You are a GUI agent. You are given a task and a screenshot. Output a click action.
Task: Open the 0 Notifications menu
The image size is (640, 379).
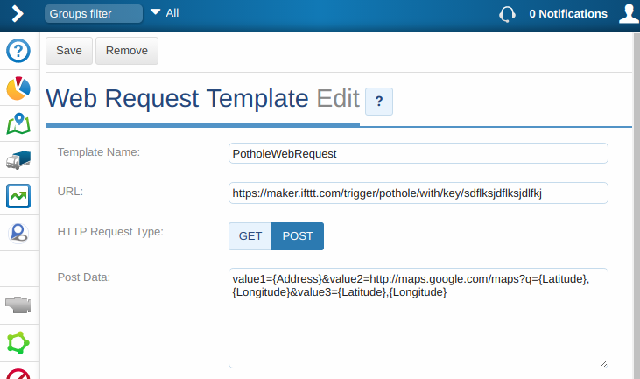(x=567, y=14)
